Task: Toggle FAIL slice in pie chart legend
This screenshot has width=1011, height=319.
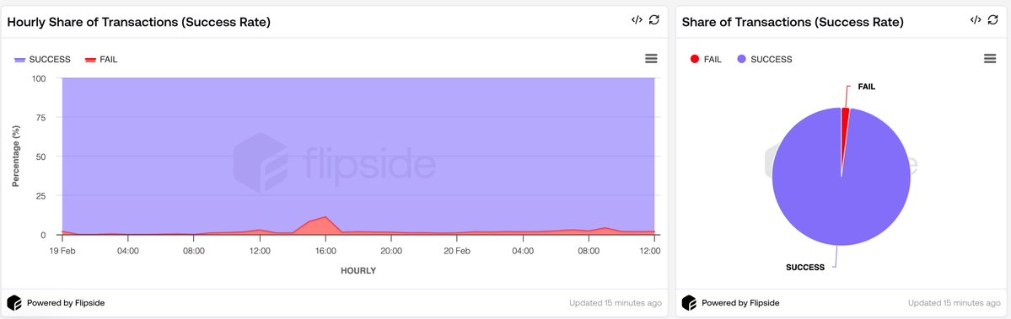Action: (706, 59)
